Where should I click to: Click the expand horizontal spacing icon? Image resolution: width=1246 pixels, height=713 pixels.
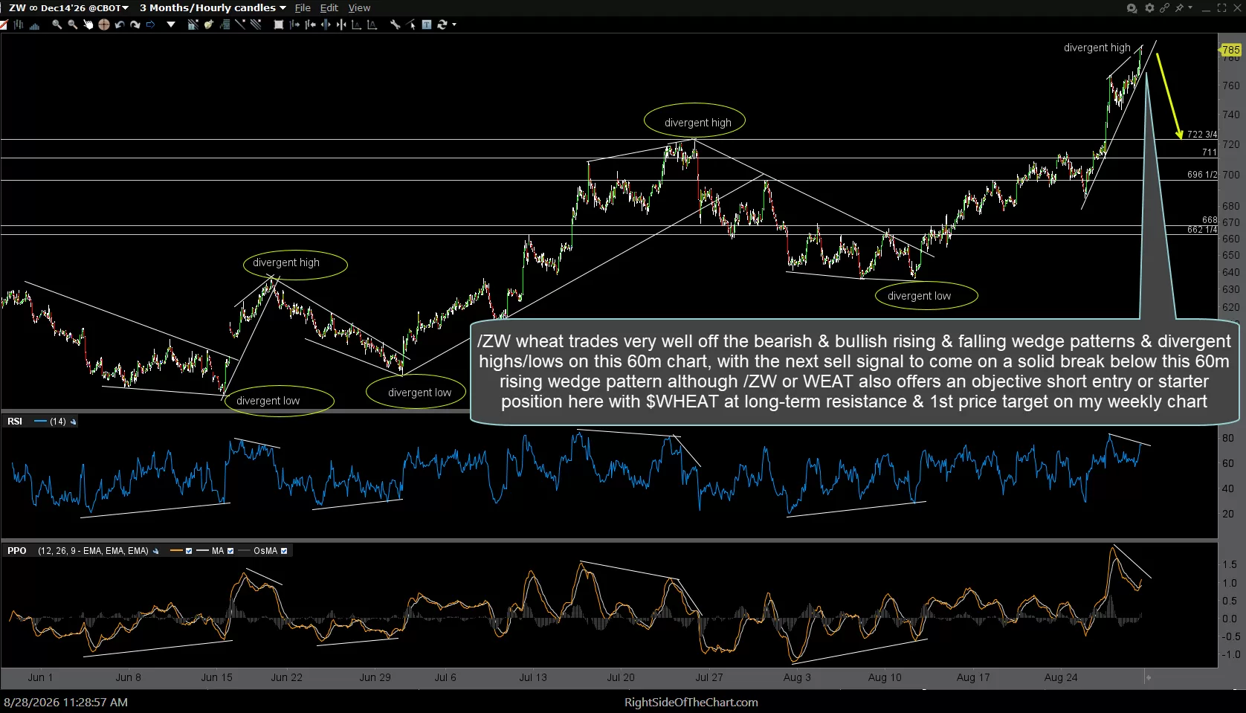[x=326, y=25]
